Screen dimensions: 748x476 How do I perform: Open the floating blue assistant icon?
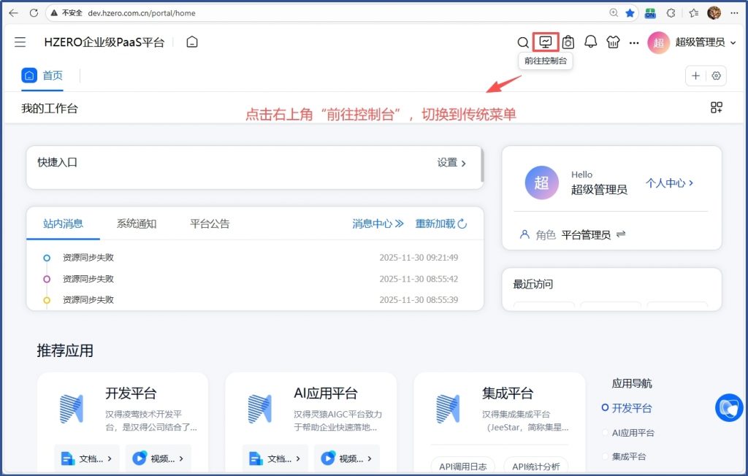[728, 407]
